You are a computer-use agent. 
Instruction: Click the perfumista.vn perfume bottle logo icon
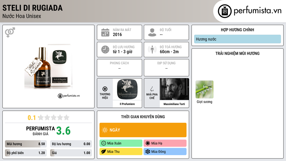225,11
